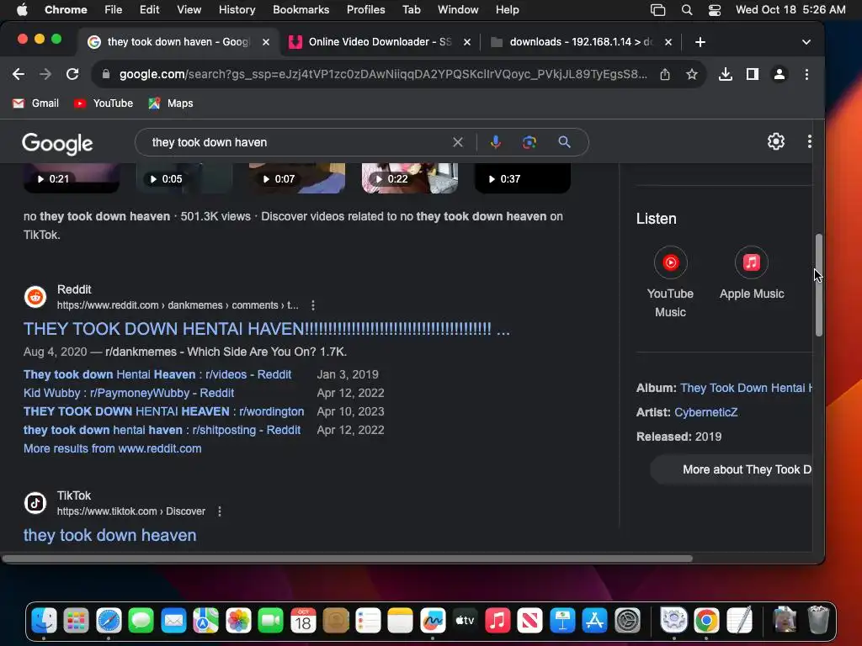862x646 pixels.
Task: Open Freeform in the Dock
Action: tap(433, 622)
